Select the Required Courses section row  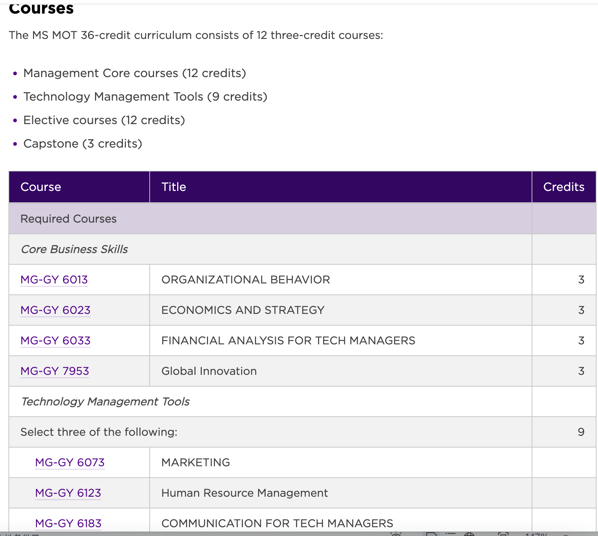pos(69,219)
